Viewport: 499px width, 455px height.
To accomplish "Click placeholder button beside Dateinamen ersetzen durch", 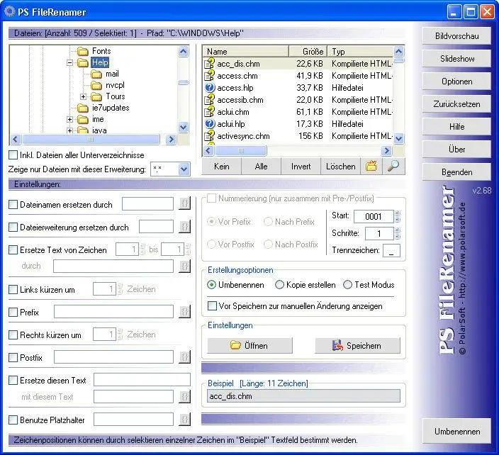I will click(184, 203).
